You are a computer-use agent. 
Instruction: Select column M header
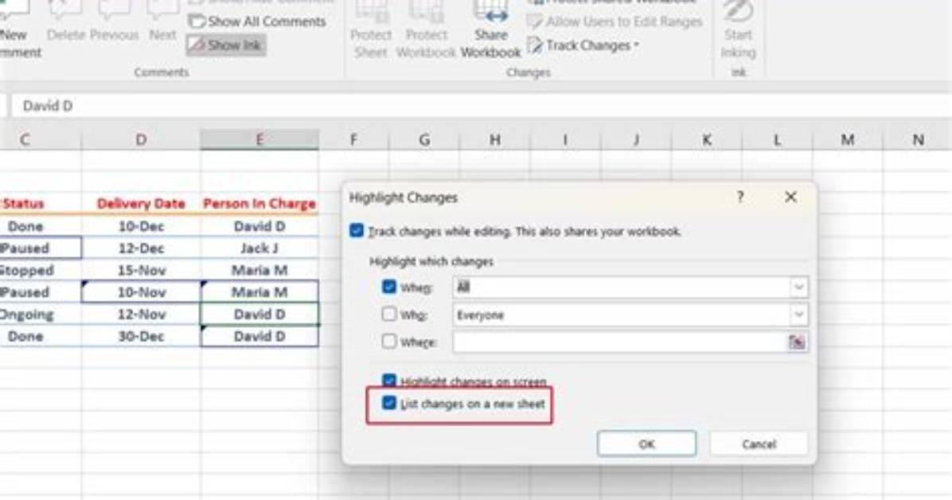point(848,140)
